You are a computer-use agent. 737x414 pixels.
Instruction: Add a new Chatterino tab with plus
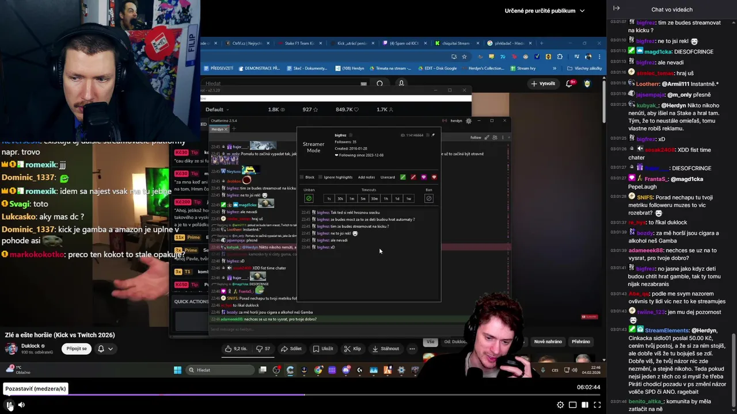[234, 129]
